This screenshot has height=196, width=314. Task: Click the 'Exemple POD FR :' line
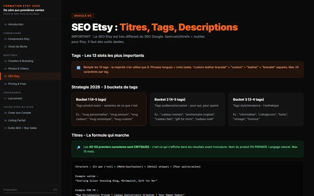point(87,190)
